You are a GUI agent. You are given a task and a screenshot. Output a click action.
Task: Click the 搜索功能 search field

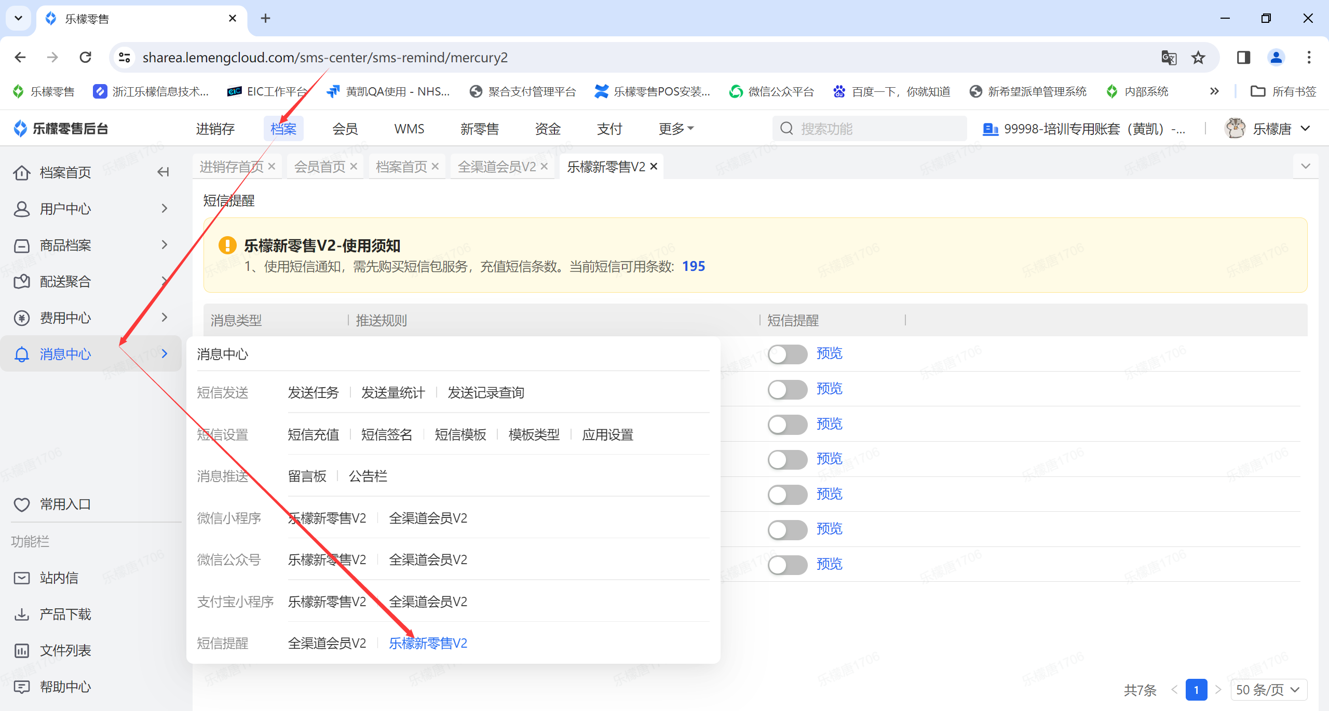pos(870,128)
